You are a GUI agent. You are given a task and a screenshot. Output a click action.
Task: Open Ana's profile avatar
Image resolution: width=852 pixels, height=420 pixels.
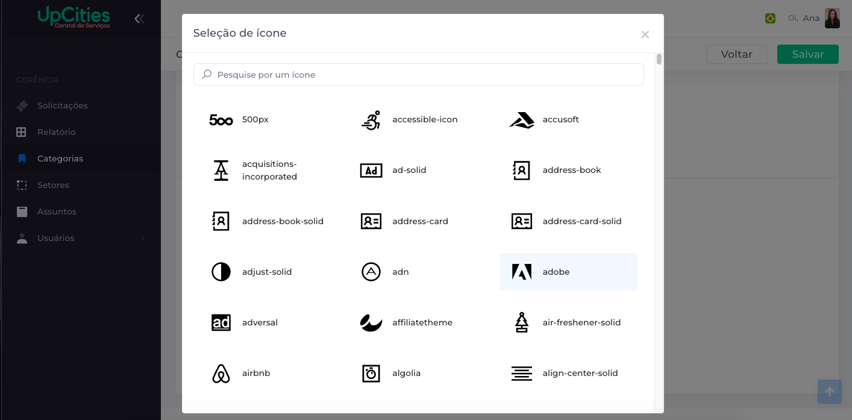pyautogui.click(x=832, y=18)
